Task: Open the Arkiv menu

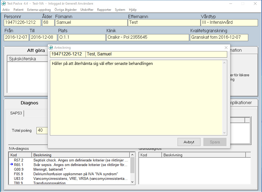Action: coord(6,10)
